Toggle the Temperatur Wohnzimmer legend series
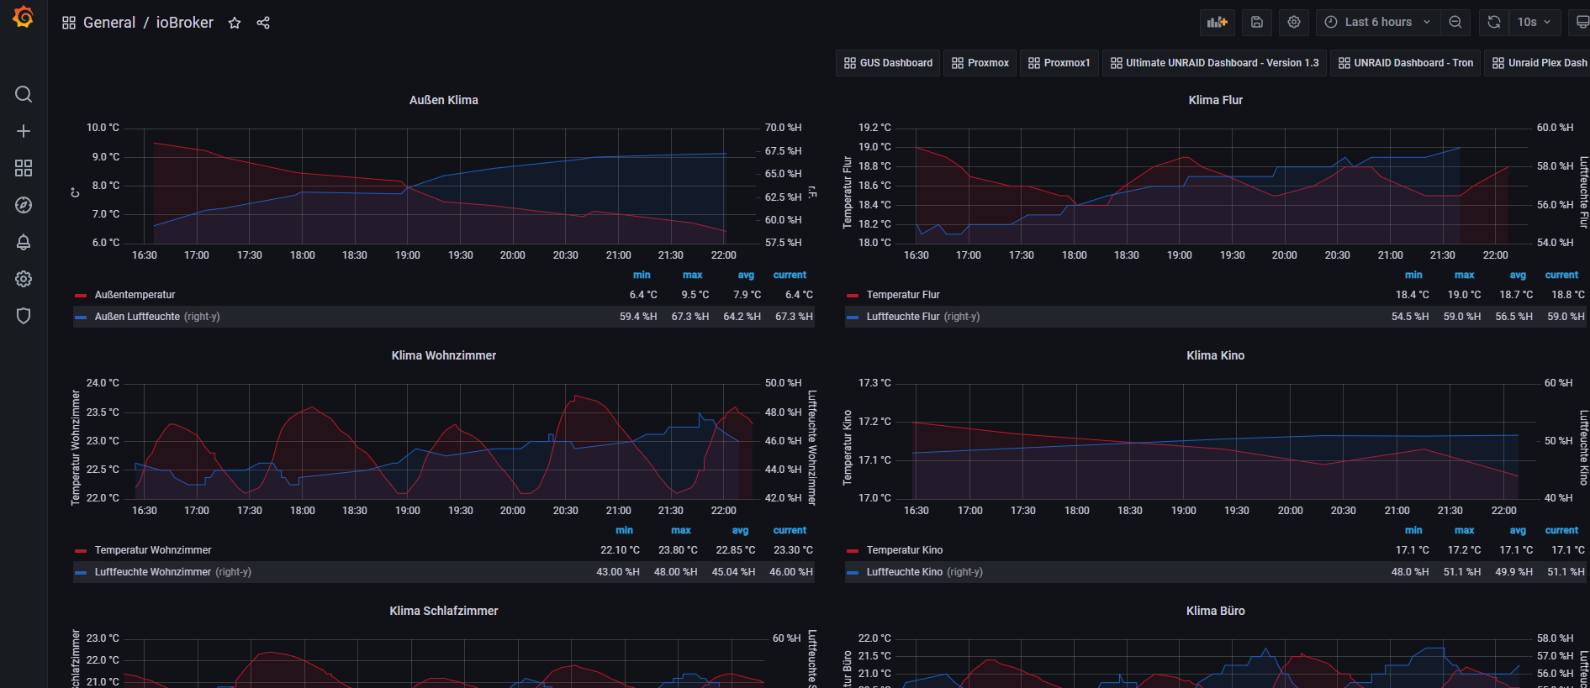Viewport: 1590px width, 688px height. (x=153, y=550)
